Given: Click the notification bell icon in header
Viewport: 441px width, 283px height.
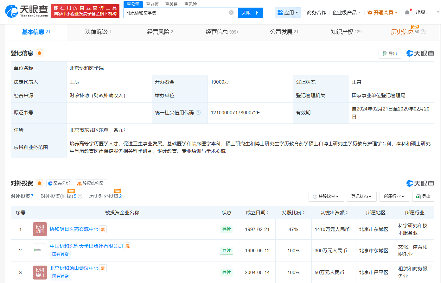Looking at the screenshot, I should pos(407,13).
